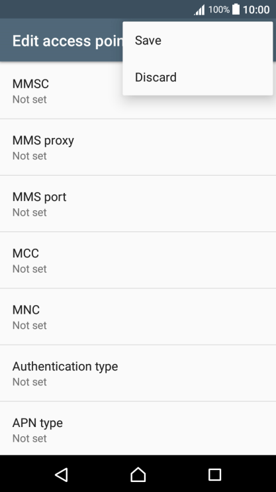Tap the Back navigation triangle icon
This screenshot has width=276, height=492.
pos(62,475)
